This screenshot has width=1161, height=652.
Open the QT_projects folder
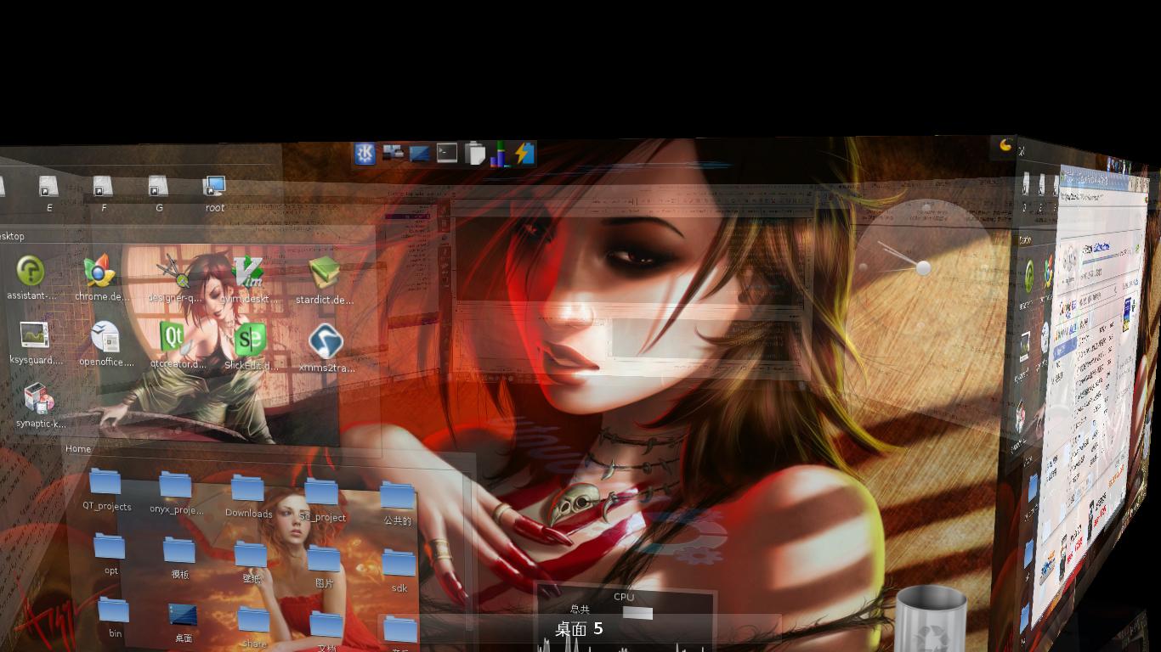[105, 482]
